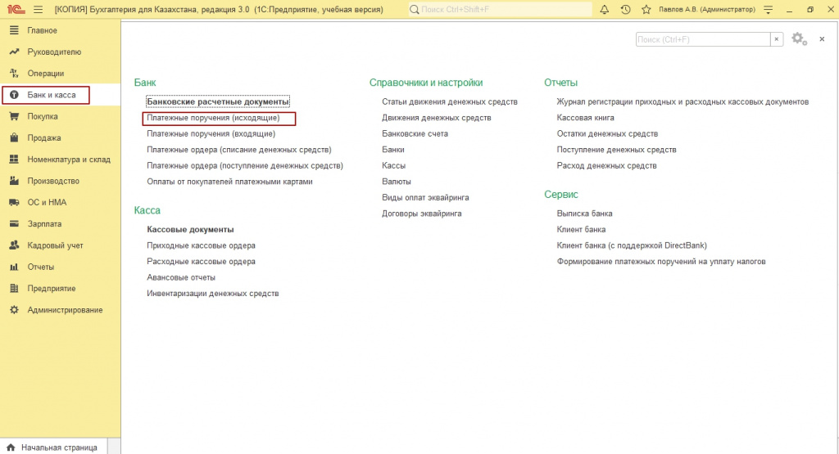Open Договоры эквайринга
Image resolution: width=839 pixels, height=454 pixels.
(x=421, y=214)
